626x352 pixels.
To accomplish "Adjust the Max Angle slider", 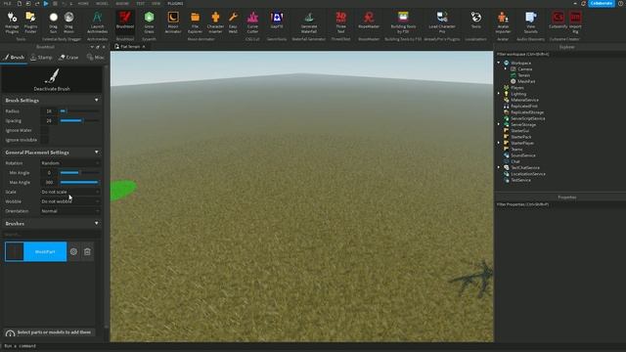I will (79, 183).
